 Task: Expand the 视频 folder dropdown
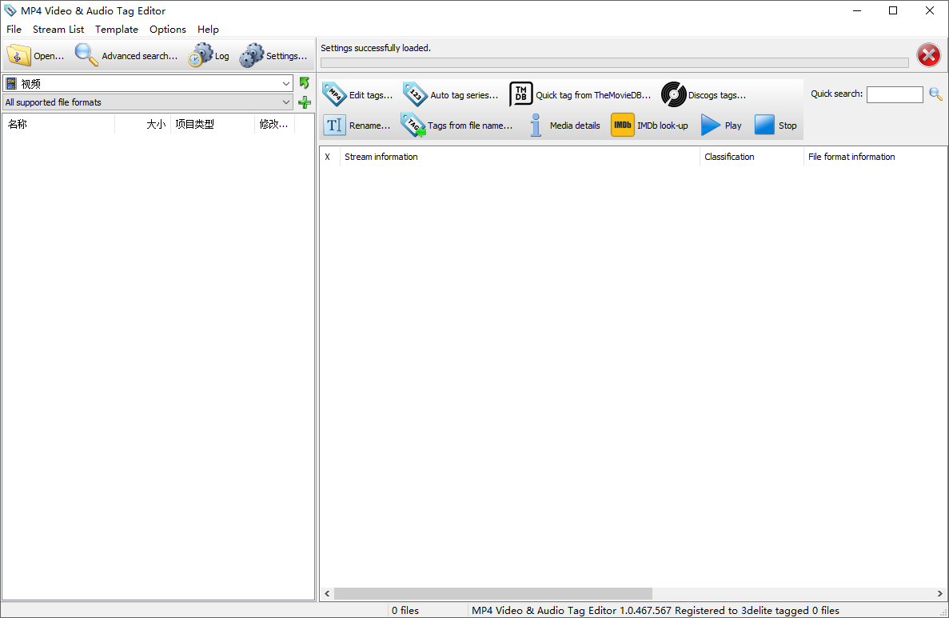pyautogui.click(x=285, y=83)
